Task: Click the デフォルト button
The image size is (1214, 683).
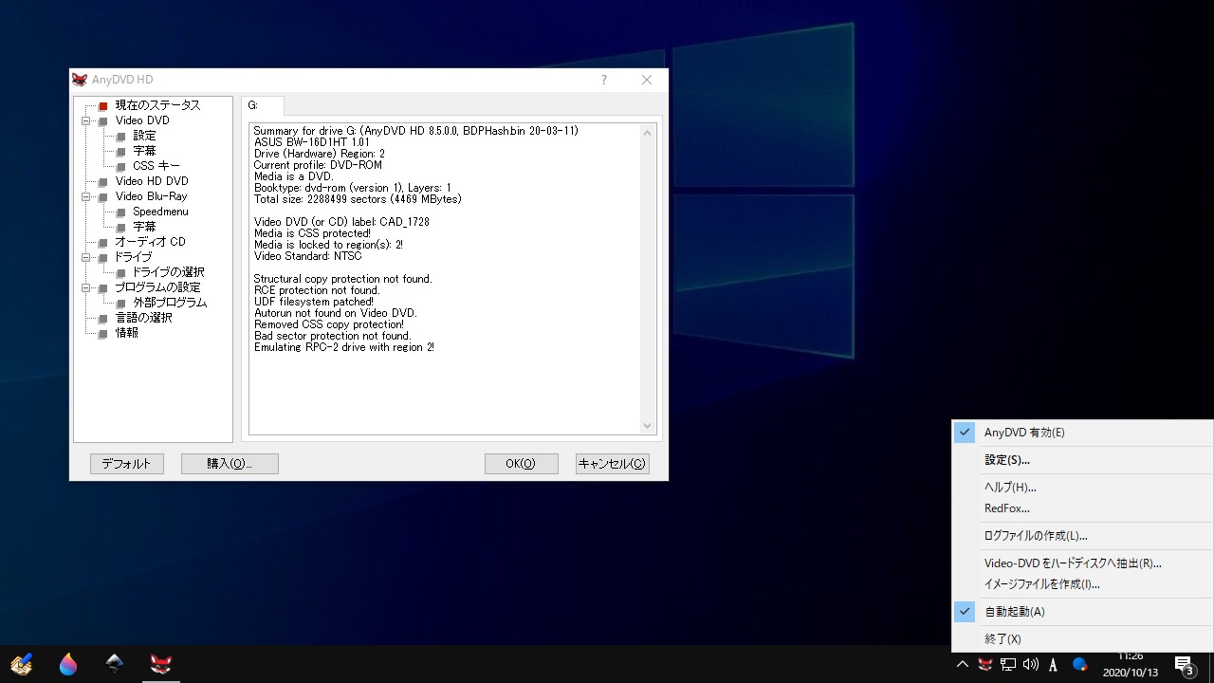Action: [x=127, y=464]
